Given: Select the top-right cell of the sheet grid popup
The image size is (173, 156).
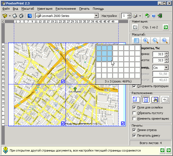Looking at the screenshot, I should click(137, 48).
